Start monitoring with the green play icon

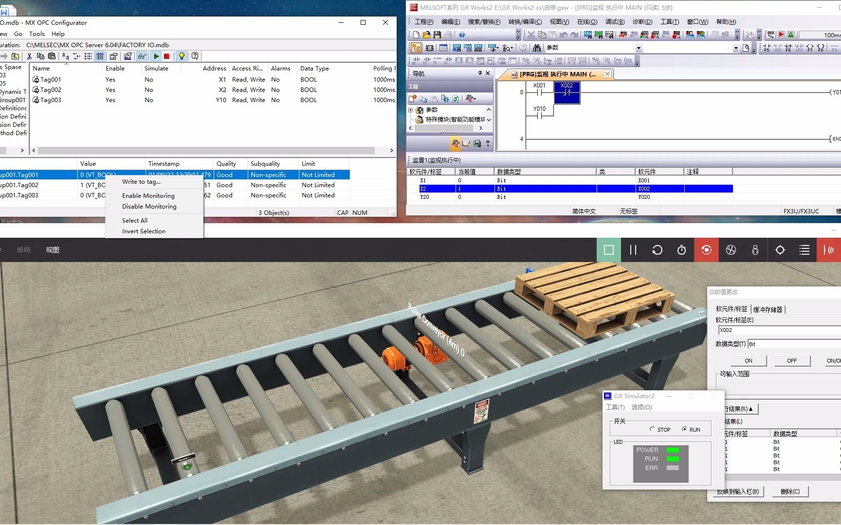point(156,56)
